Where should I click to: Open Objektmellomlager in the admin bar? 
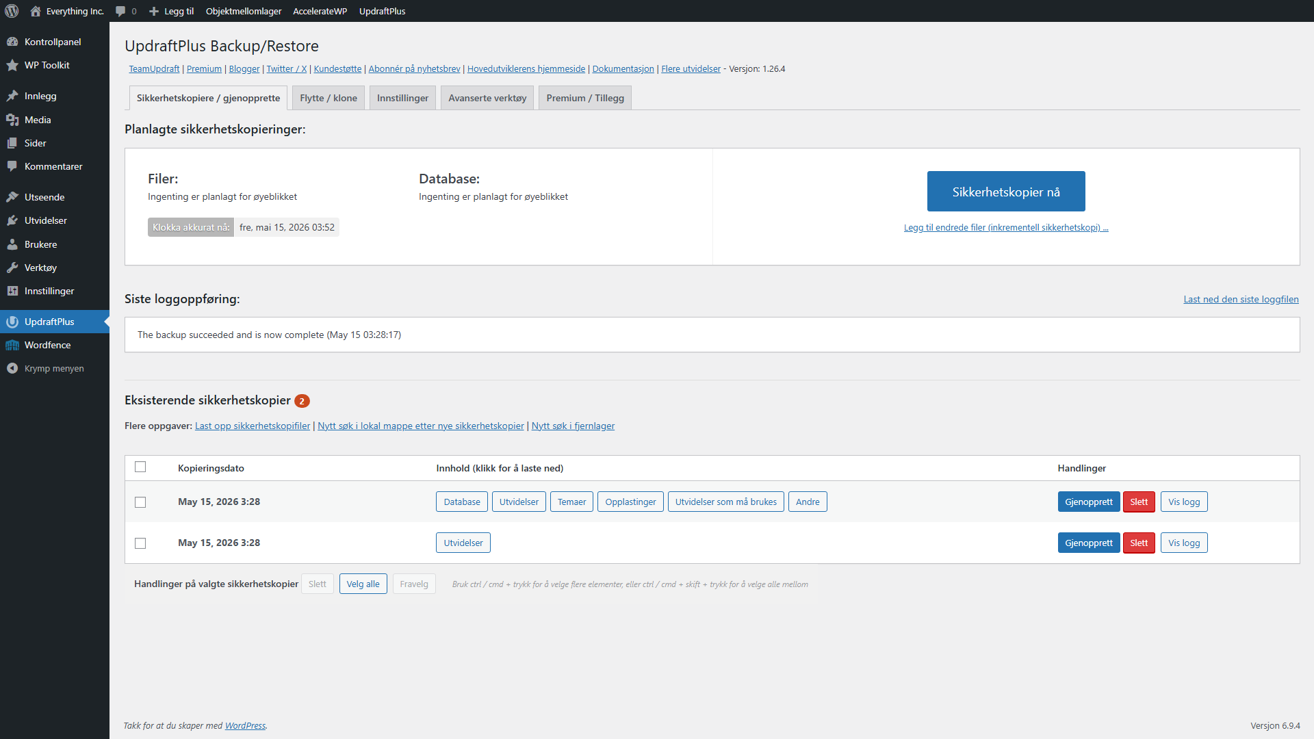click(x=244, y=11)
